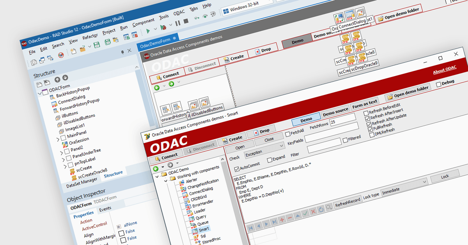Screen dimensions: 468x245
Task: Toggle the Debug checkbox
Action: pyautogui.click(x=438, y=84)
